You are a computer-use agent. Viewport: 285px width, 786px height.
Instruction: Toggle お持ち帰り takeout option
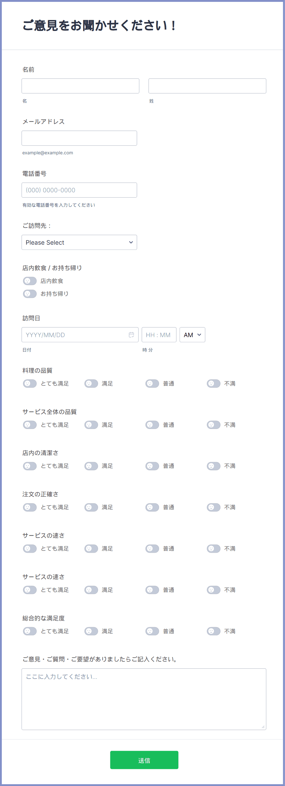click(x=30, y=294)
